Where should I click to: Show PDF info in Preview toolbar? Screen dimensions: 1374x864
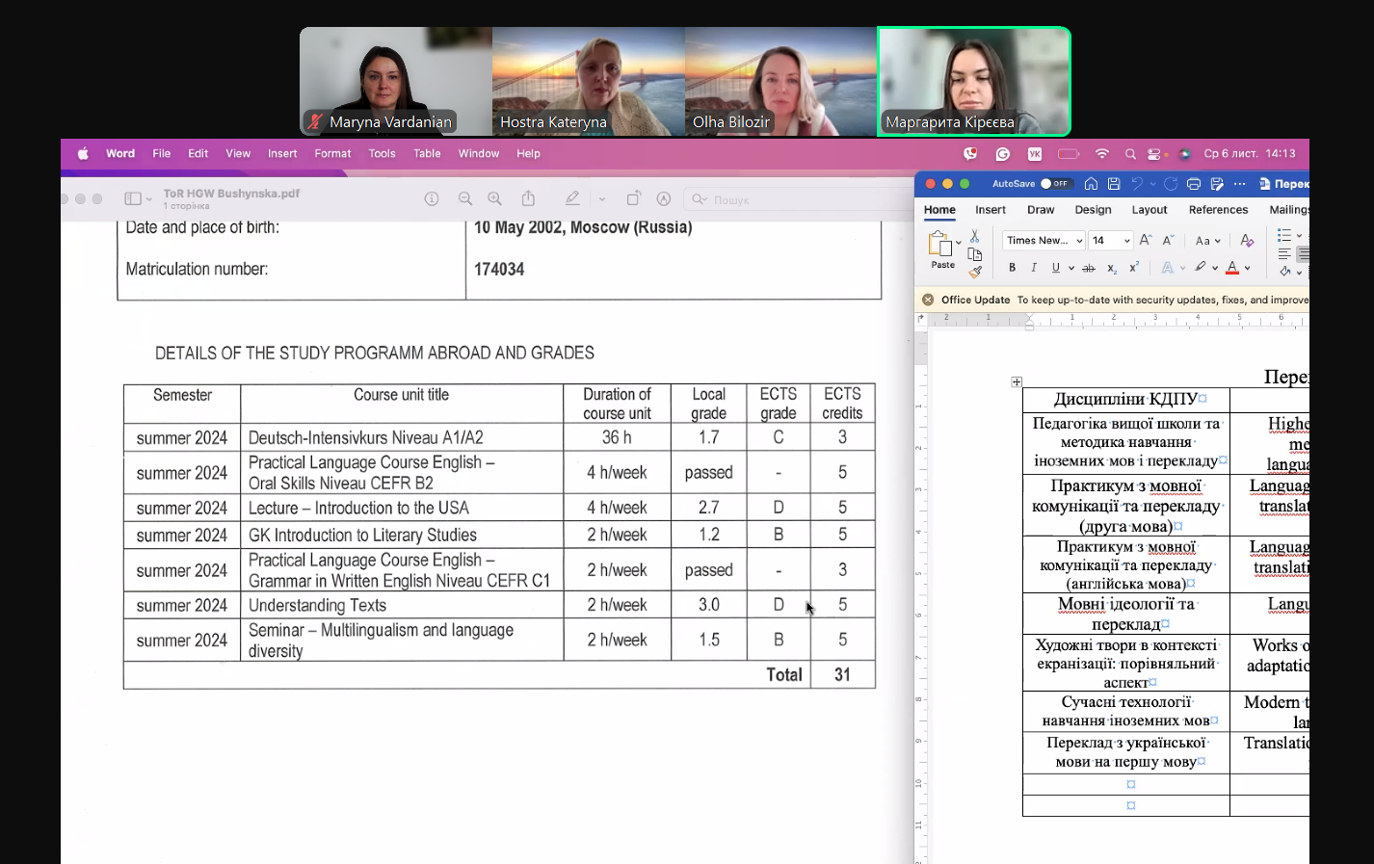tap(432, 198)
